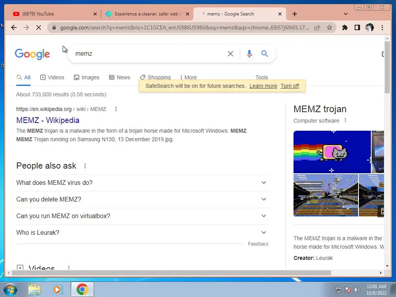Open the Chrome three-dot menu
Viewport: 396px width, 297px height.
[382, 27]
